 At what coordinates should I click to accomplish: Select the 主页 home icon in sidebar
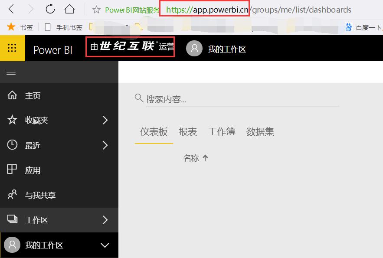pos(12,95)
